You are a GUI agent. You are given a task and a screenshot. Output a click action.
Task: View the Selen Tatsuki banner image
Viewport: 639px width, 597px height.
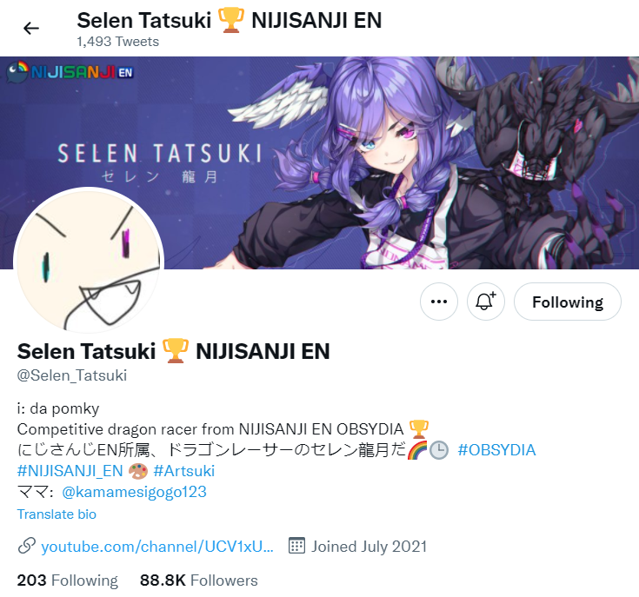point(320,163)
